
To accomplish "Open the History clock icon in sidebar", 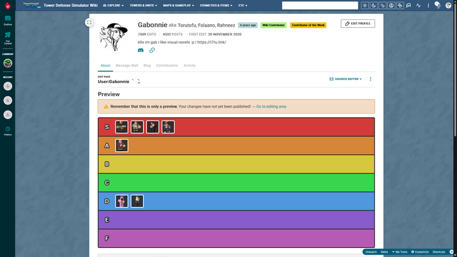I will pyautogui.click(x=8, y=131).
